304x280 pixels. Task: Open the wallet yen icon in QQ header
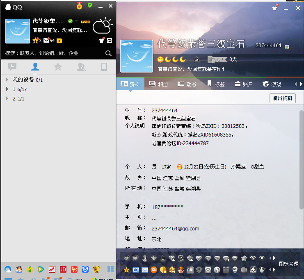(59, 41)
